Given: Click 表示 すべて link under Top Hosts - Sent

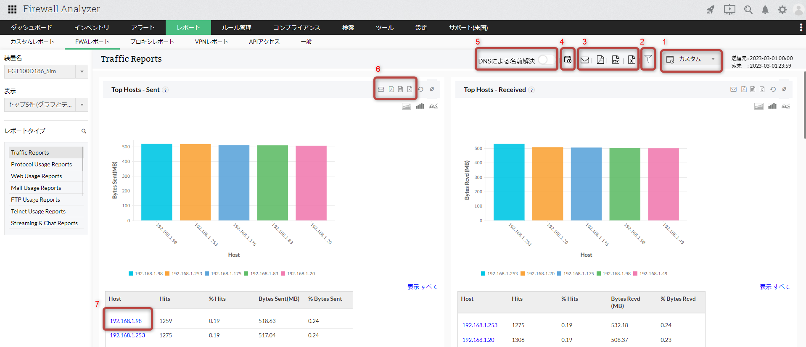Looking at the screenshot, I should point(423,287).
